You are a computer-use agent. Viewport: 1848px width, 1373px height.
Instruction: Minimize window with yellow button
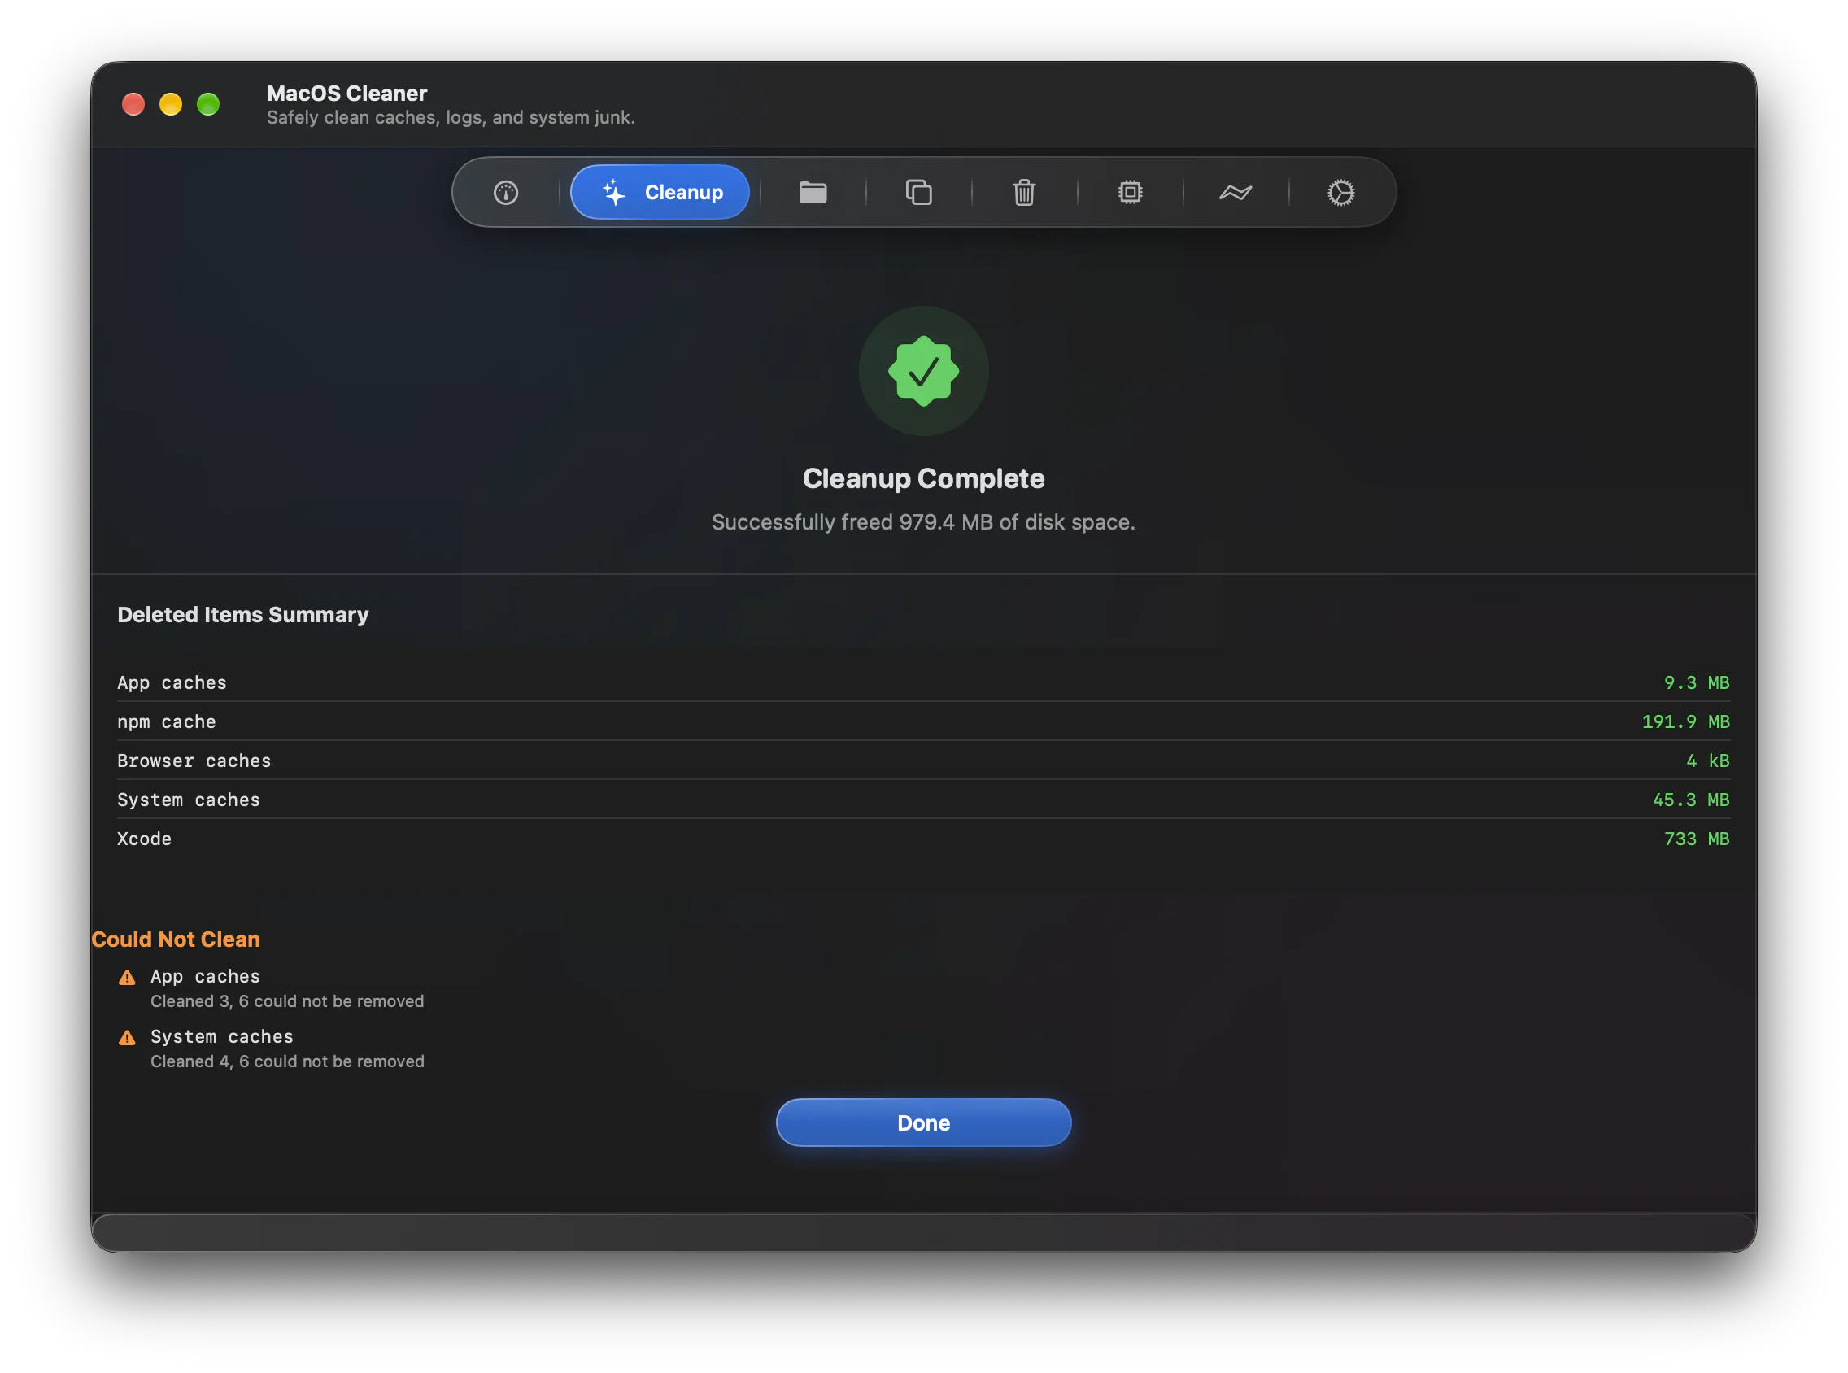pos(170,104)
